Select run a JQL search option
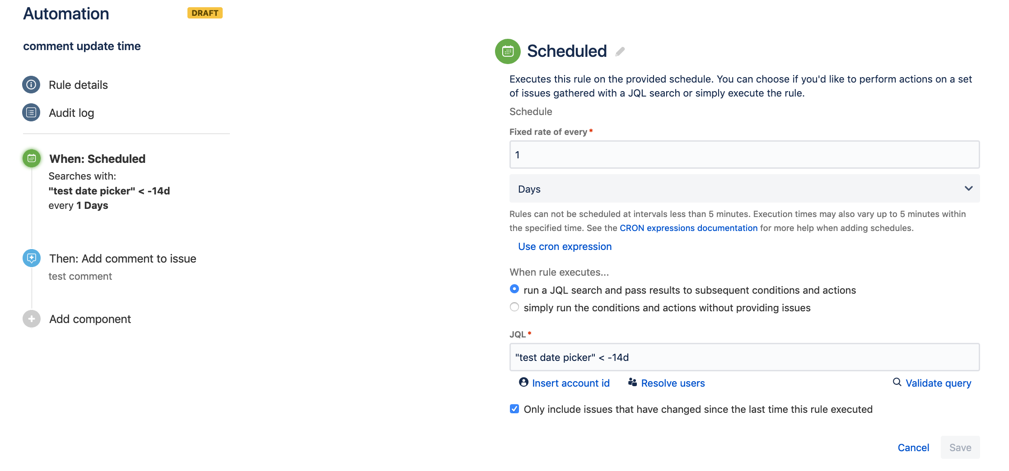The image size is (1009, 471). click(514, 289)
